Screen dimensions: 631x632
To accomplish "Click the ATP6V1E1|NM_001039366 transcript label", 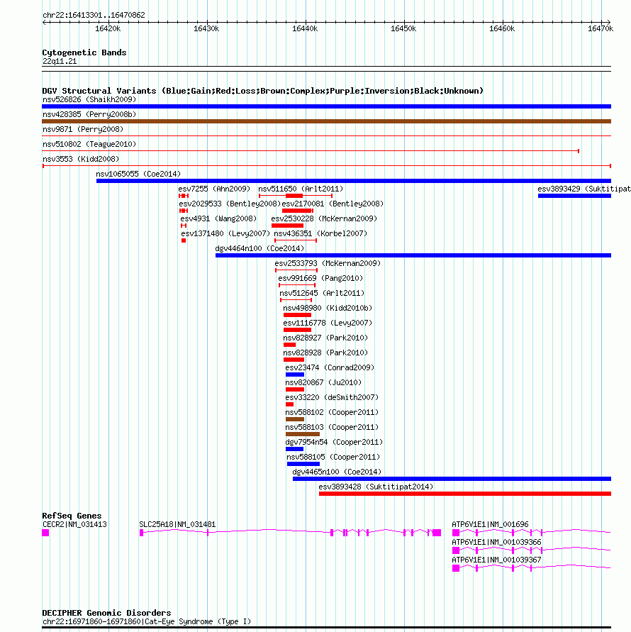I will [x=496, y=543].
